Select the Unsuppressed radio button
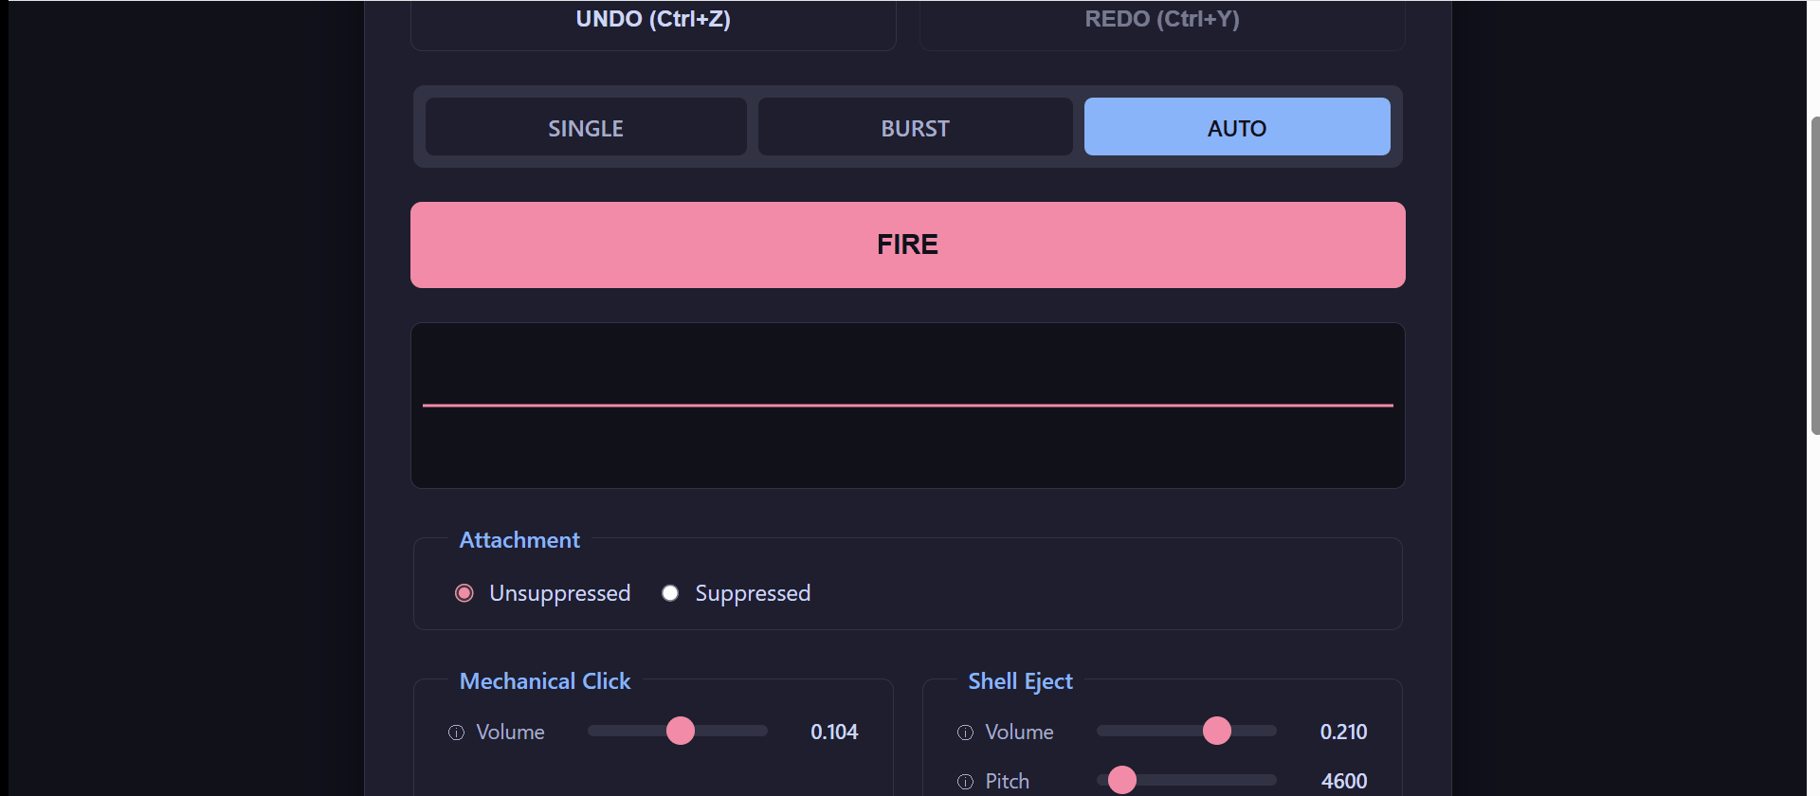 (x=464, y=593)
